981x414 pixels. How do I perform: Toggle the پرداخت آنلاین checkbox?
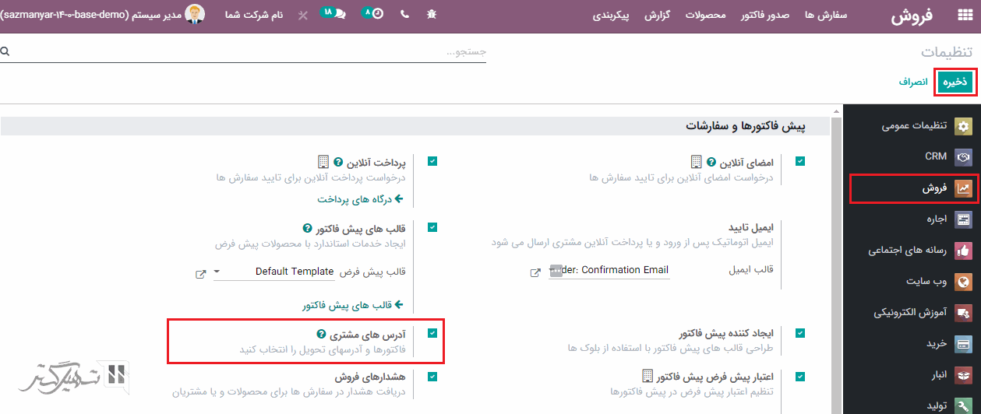(x=432, y=161)
